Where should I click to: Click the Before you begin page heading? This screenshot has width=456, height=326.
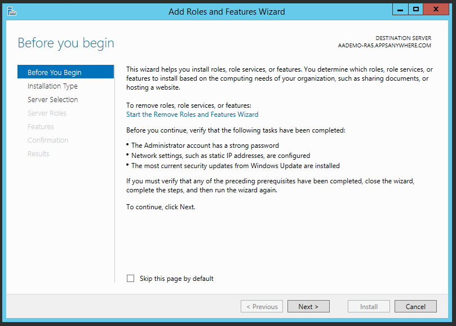pyautogui.click(x=66, y=43)
